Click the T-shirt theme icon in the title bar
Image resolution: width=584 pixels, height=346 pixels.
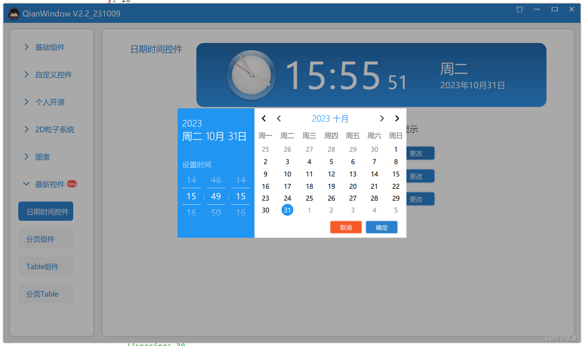click(x=519, y=9)
